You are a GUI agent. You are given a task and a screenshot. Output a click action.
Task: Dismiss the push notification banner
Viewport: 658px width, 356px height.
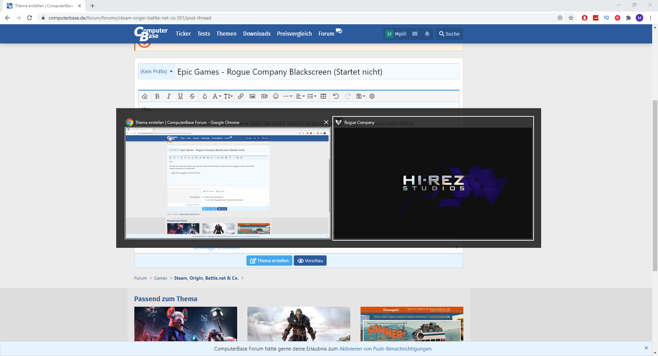(x=646, y=348)
